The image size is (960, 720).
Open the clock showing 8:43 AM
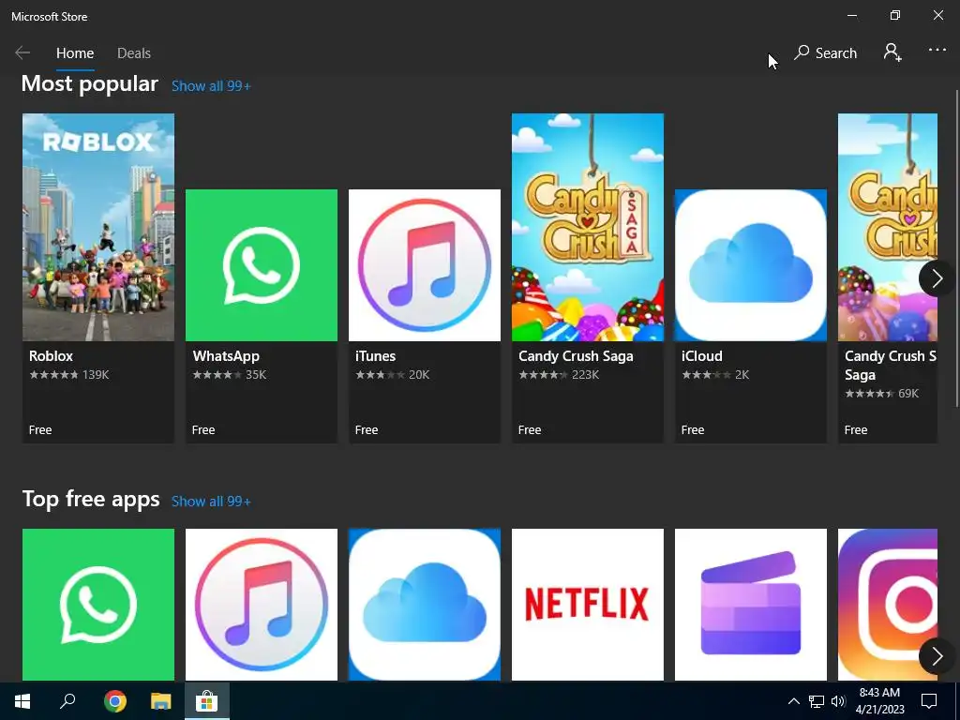click(x=879, y=701)
